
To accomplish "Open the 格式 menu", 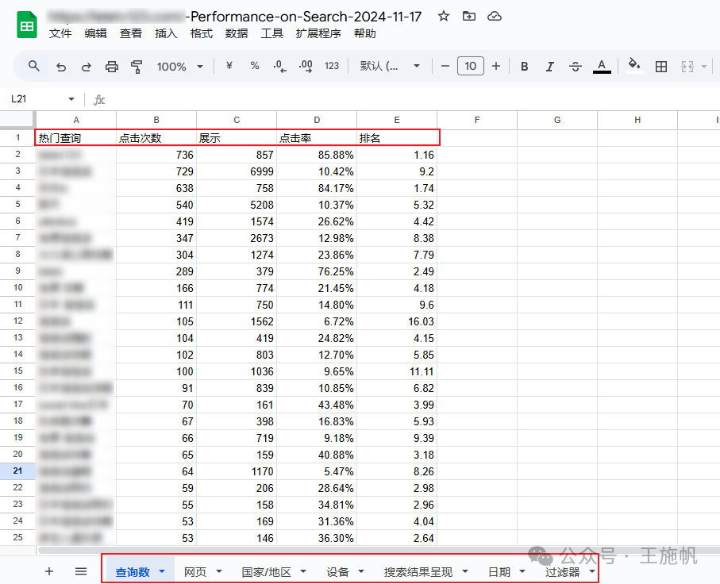I will coord(201,33).
